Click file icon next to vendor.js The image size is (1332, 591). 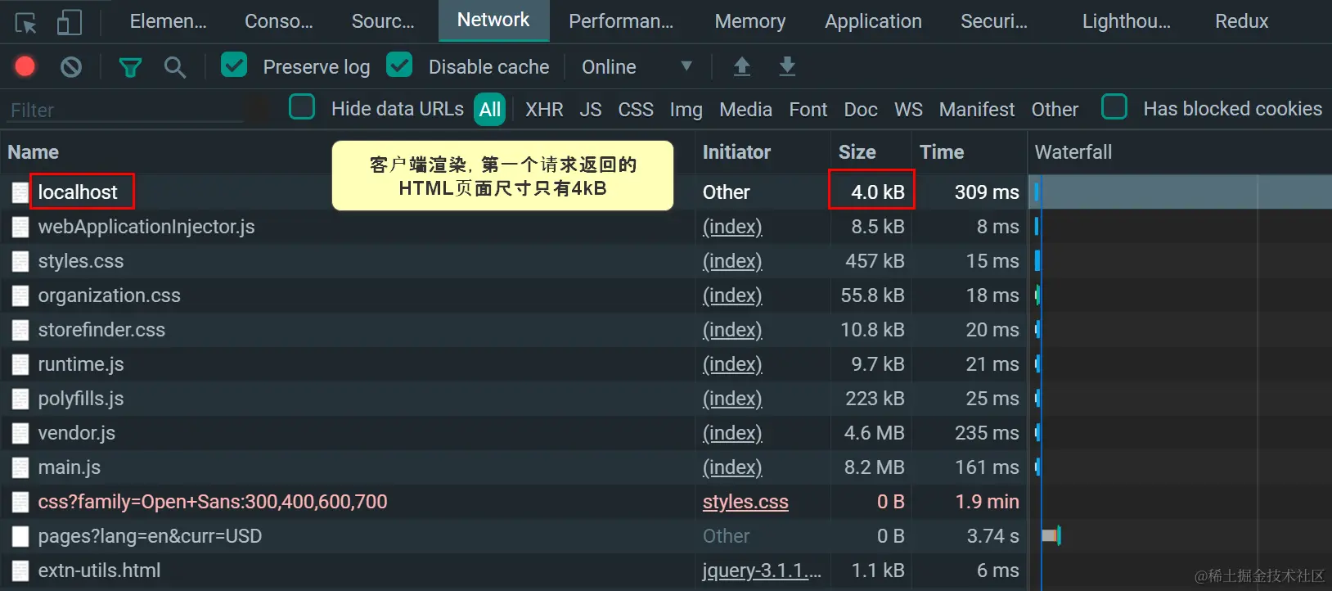20,433
